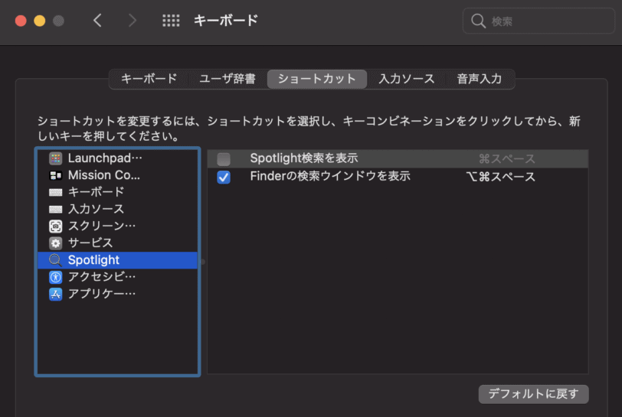Enable the Spotlight検索を表示 checkbox
The height and width of the screenshot is (417, 622).
[224, 159]
